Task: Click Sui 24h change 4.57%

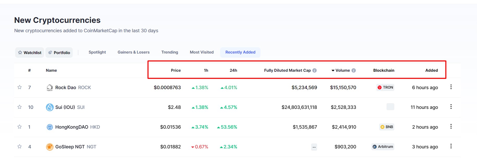Action: pos(228,107)
